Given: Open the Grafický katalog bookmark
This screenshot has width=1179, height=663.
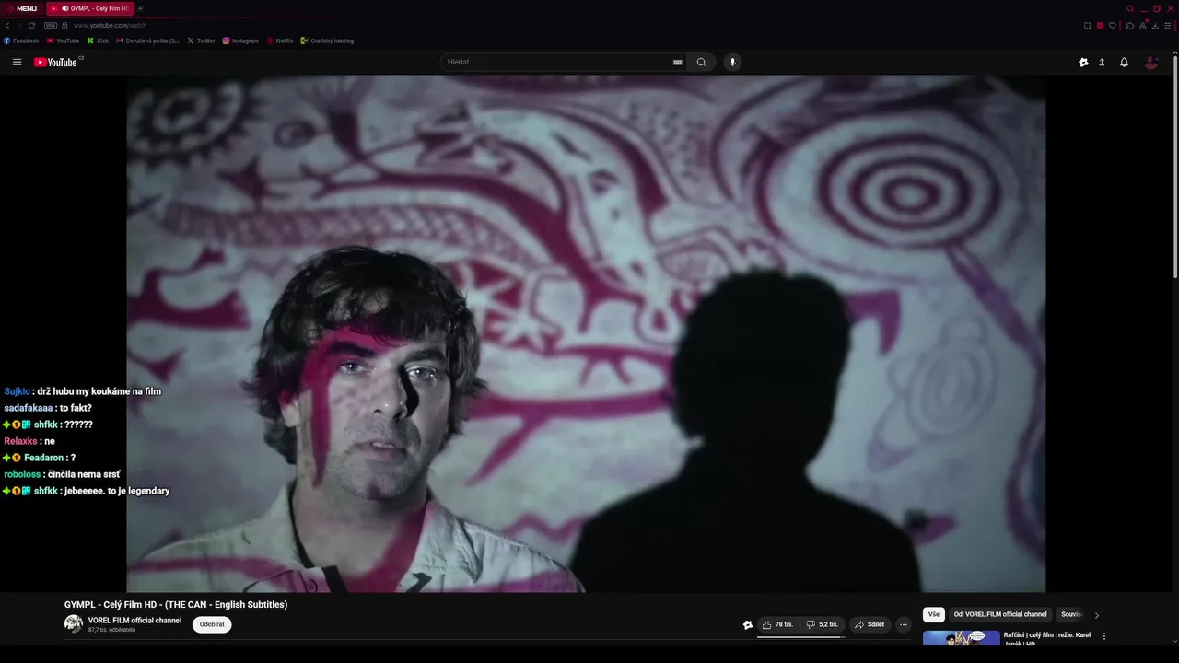Looking at the screenshot, I should point(327,41).
